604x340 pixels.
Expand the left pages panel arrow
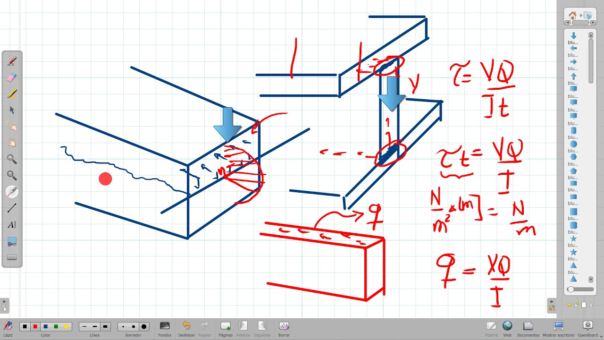(4, 301)
